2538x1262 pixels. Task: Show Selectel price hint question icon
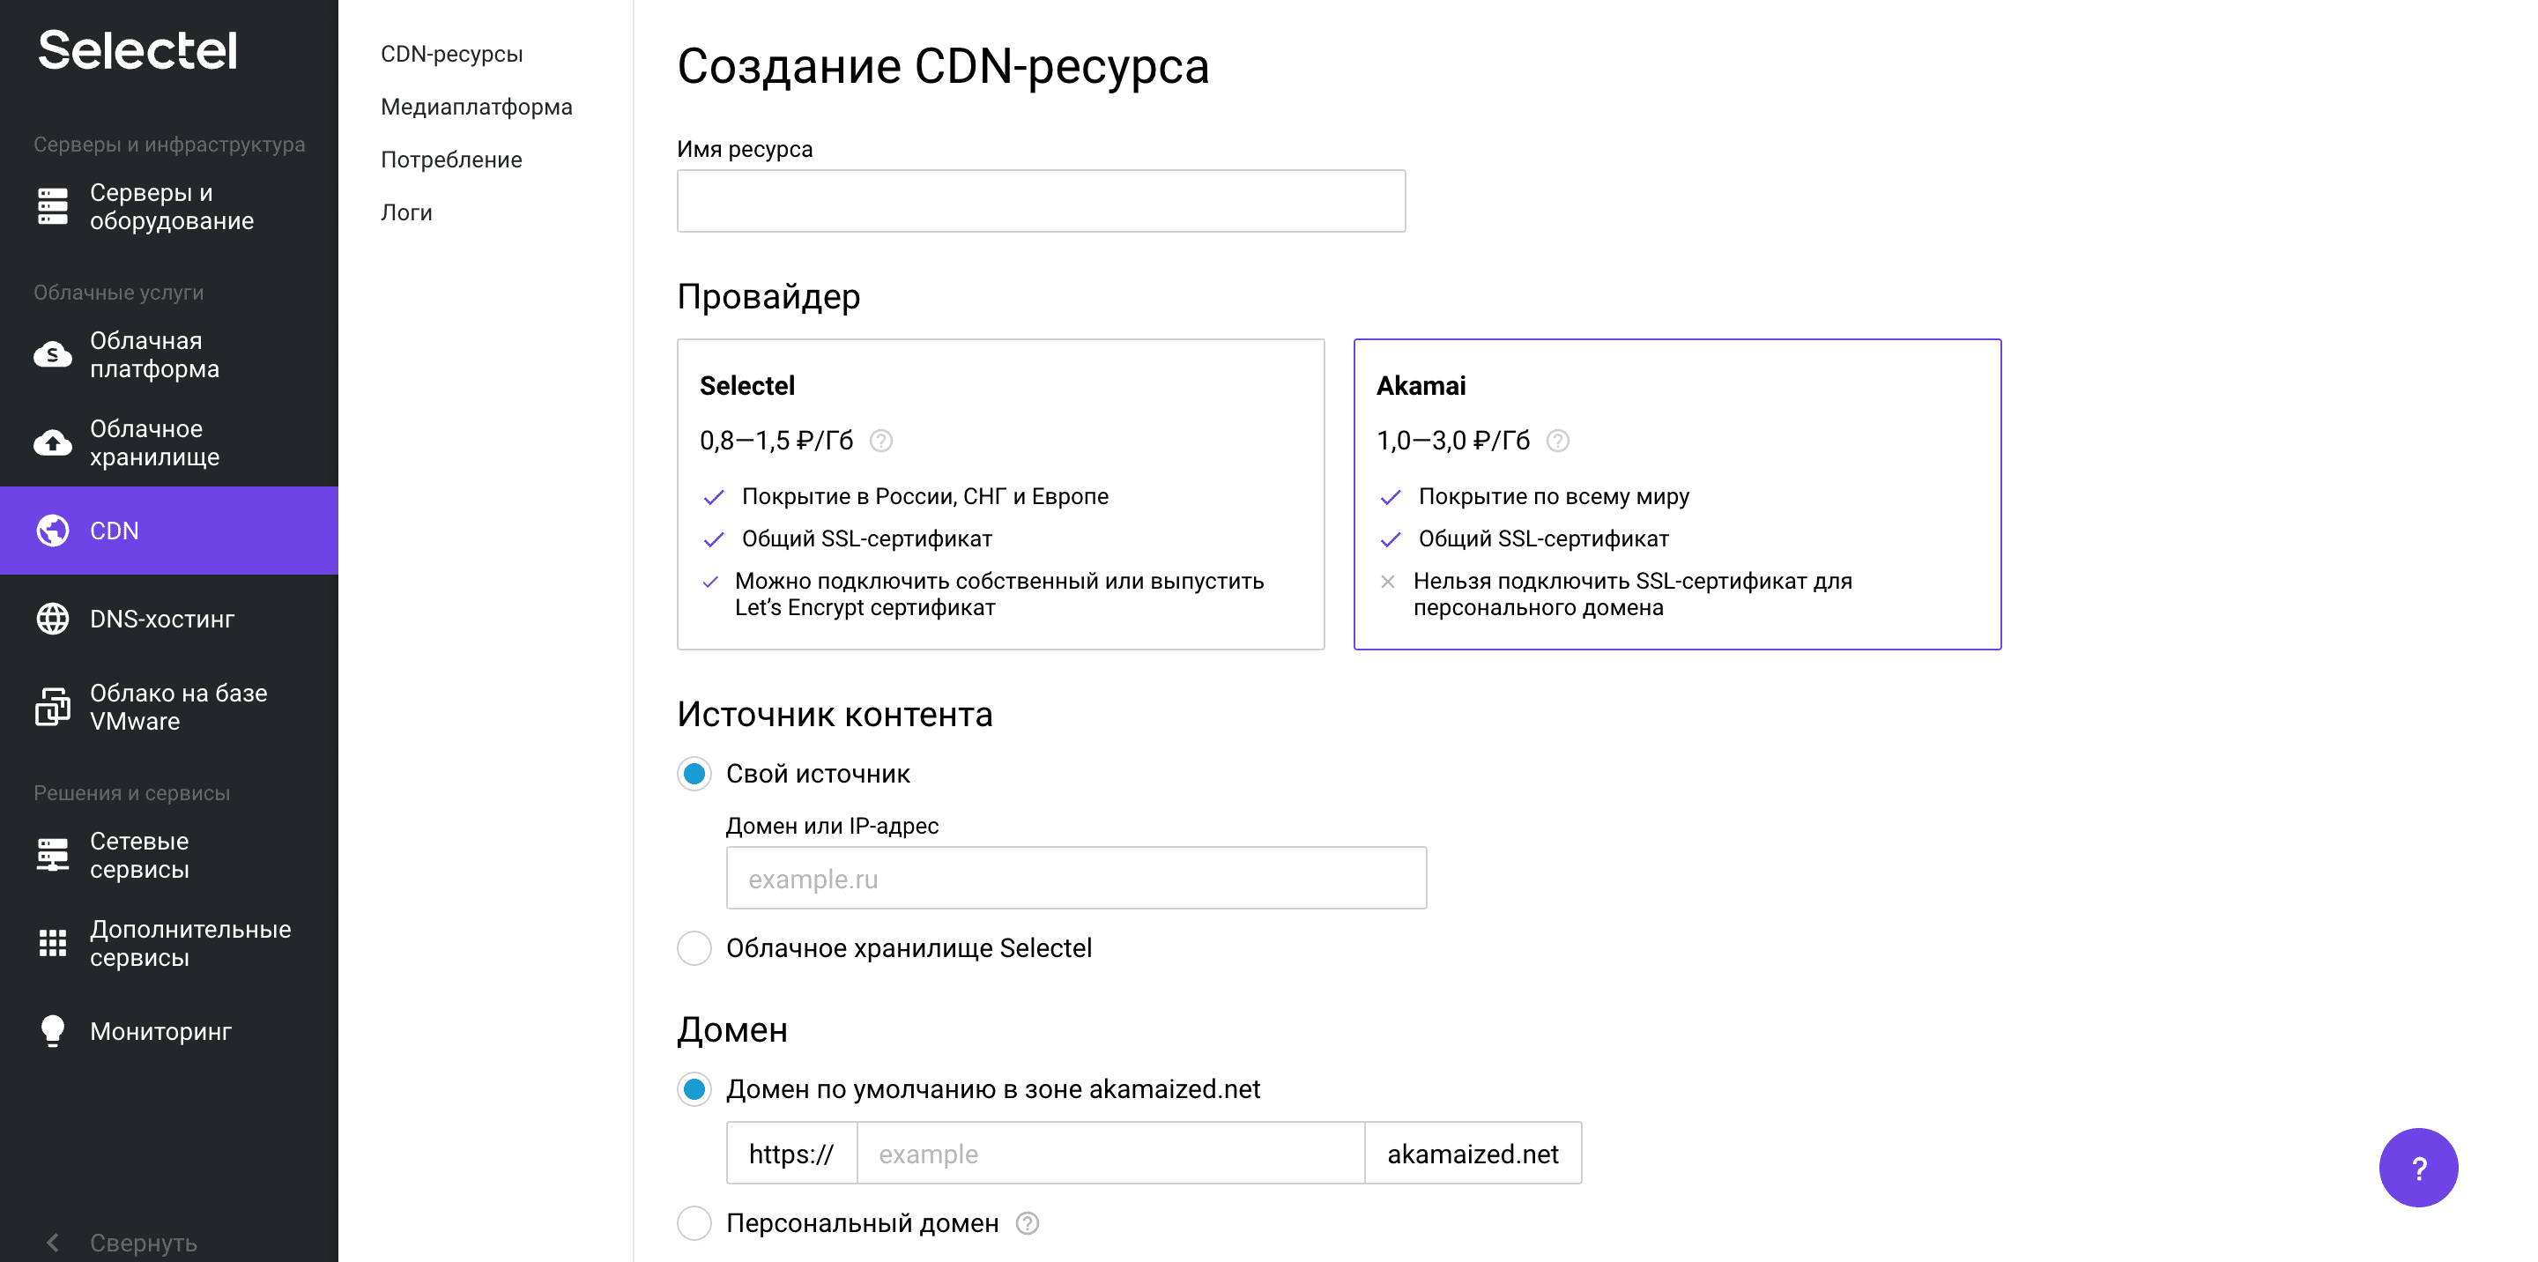point(881,441)
